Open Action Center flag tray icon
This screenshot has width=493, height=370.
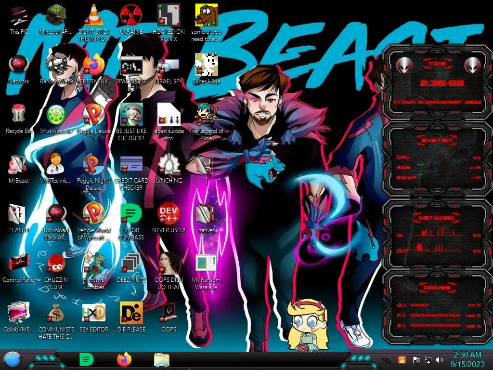pos(416,360)
